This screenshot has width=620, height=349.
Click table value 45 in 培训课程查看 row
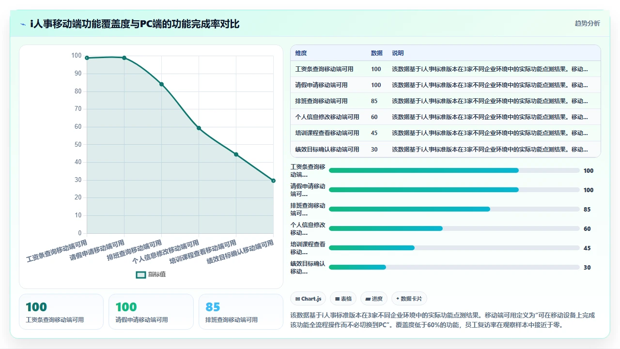374,133
